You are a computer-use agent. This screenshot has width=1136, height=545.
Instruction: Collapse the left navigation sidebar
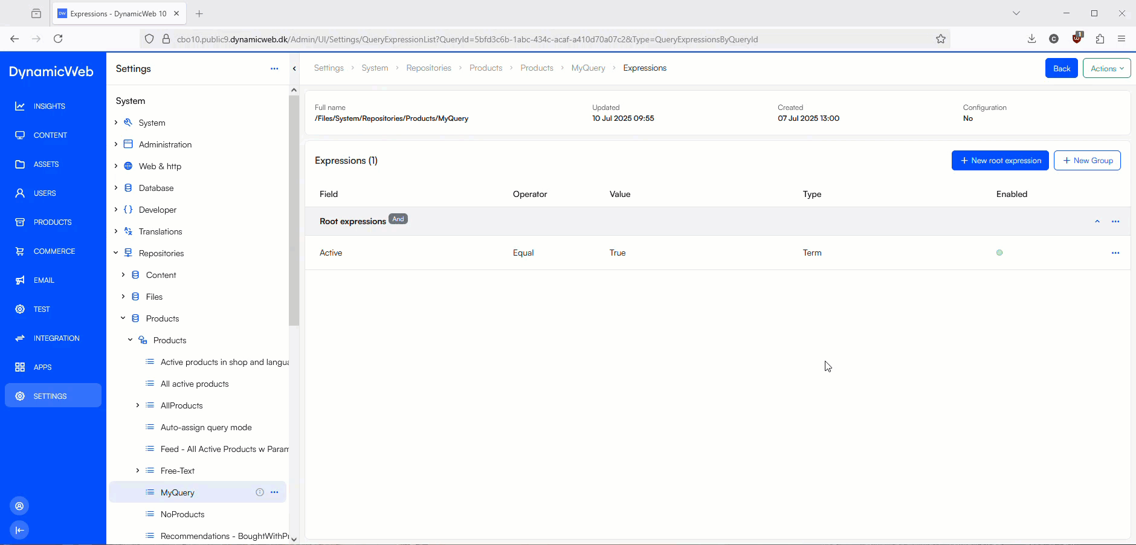[19, 530]
